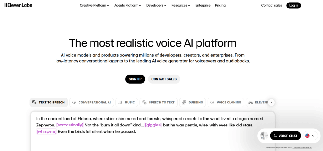This screenshot has width=323, height=151.
Task: Select the Music note icon tab
Action: pos(120,102)
